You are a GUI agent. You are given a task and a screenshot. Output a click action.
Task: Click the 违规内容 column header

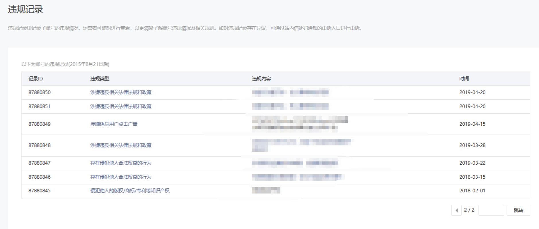(261, 79)
